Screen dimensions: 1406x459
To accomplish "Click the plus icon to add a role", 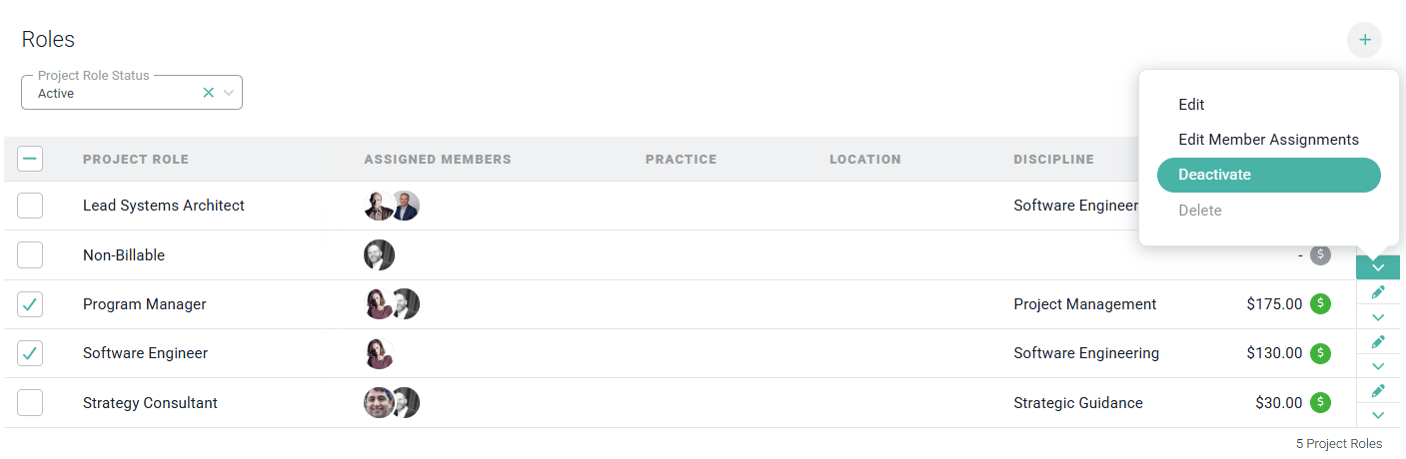I will point(1364,41).
